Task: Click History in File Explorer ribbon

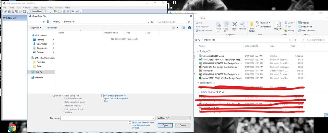Action: click(x=289, y=30)
